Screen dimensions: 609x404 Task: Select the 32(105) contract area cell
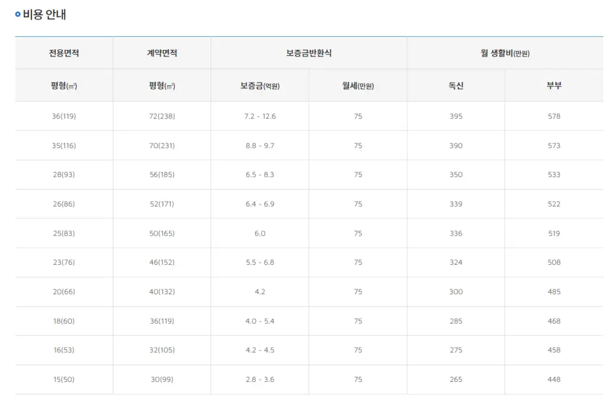(x=162, y=350)
